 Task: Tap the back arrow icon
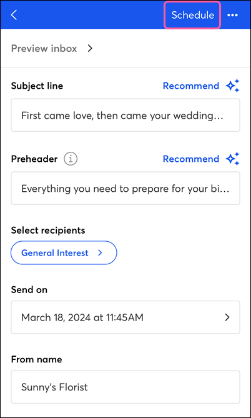pyautogui.click(x=14, y=15)
